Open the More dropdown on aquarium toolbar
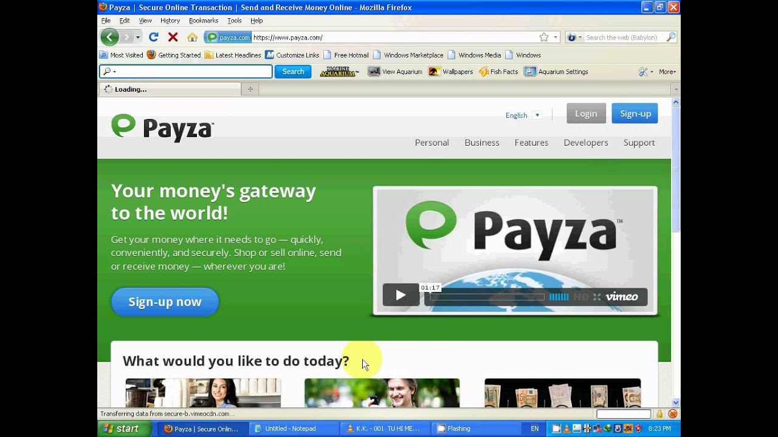Screen dimensions: 778x437 [667, 72]
